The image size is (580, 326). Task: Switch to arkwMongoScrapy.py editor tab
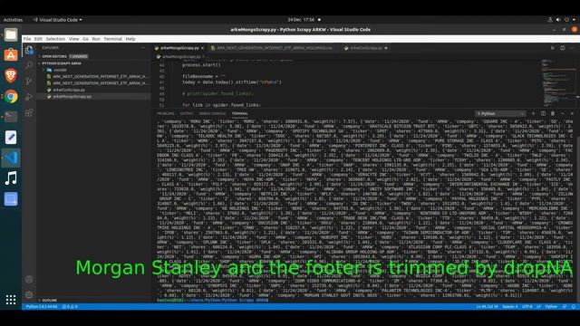tap(179, 48)
